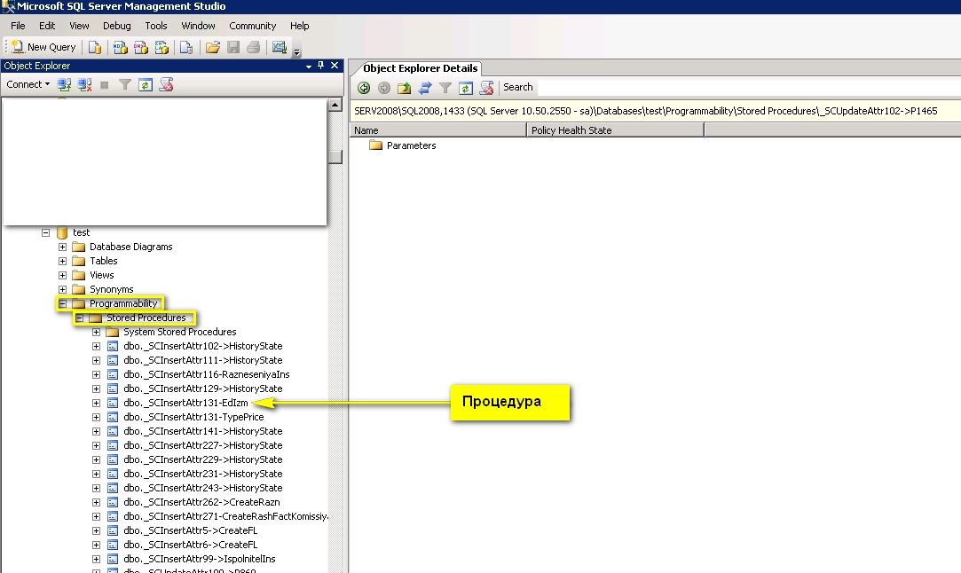Viewport: 961px width, 573px height.
Task: Open a Database Engine Query
Action: [x=95, y=47]
